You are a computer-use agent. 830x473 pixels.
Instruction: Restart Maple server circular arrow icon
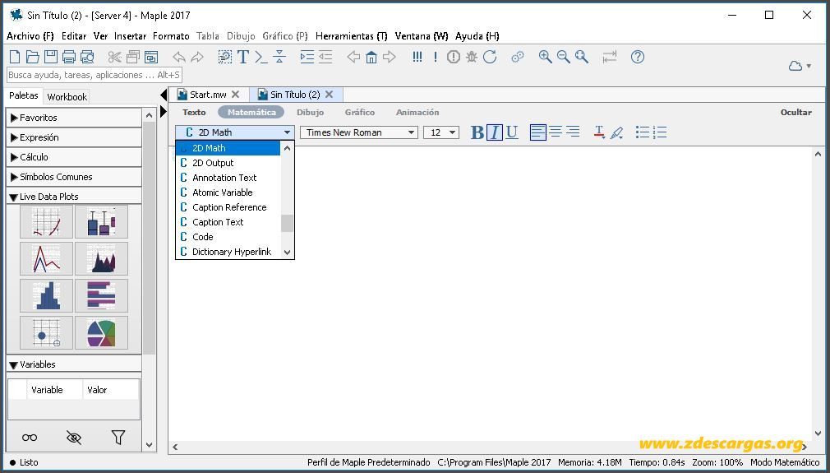pos(490,57)
